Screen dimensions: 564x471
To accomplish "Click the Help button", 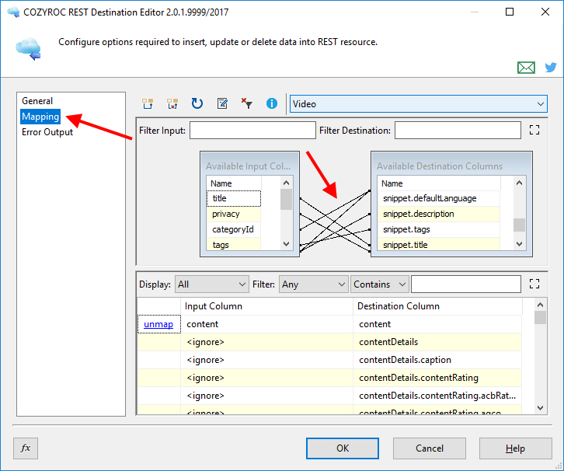I will point(515,448).
